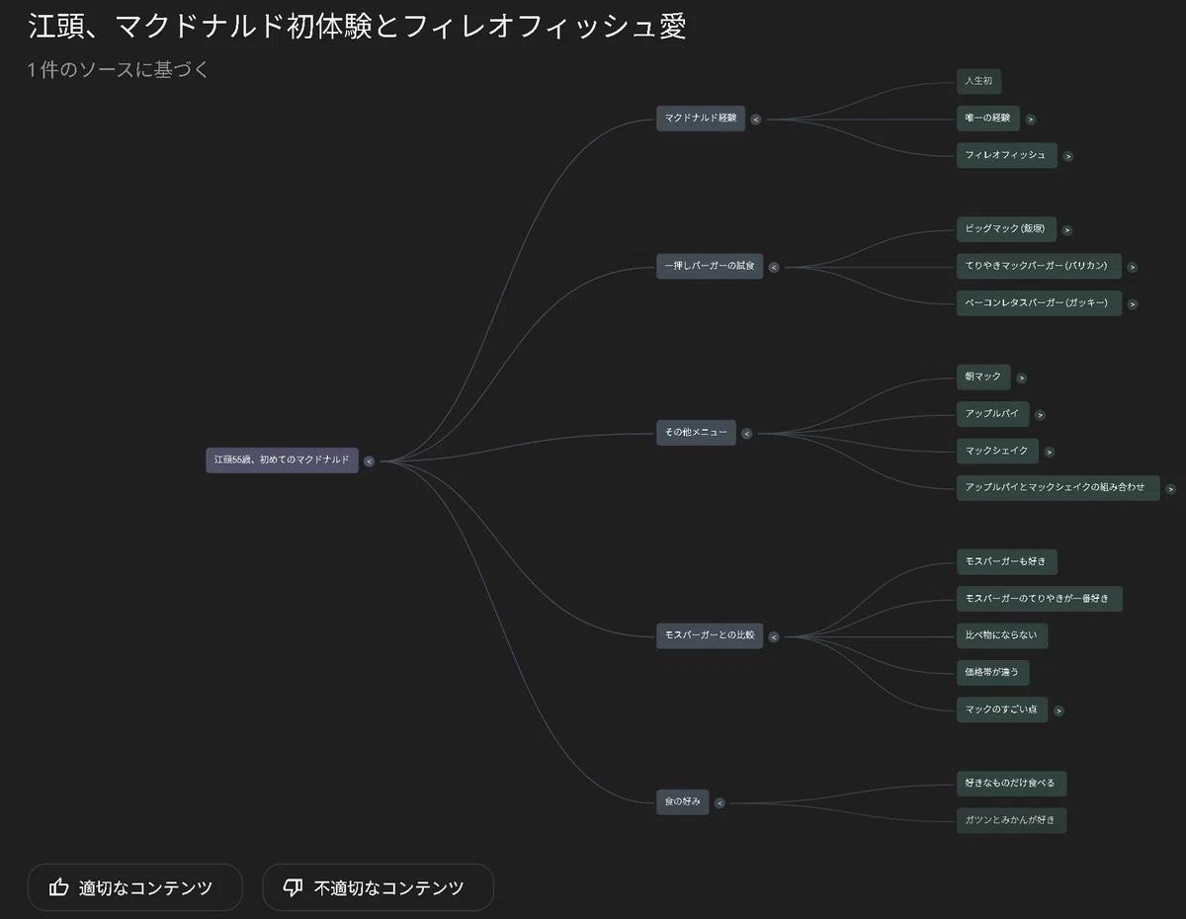The height and width of the screenshot is (919, 1186).
Task: Collapse the モスバーガーとの比較 branch chevron
Action: click(774, 637)
